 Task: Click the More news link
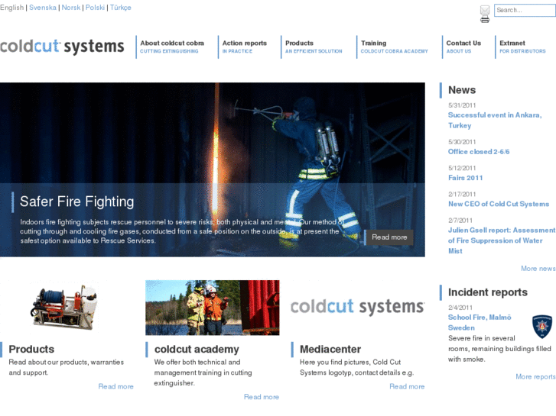538,269
